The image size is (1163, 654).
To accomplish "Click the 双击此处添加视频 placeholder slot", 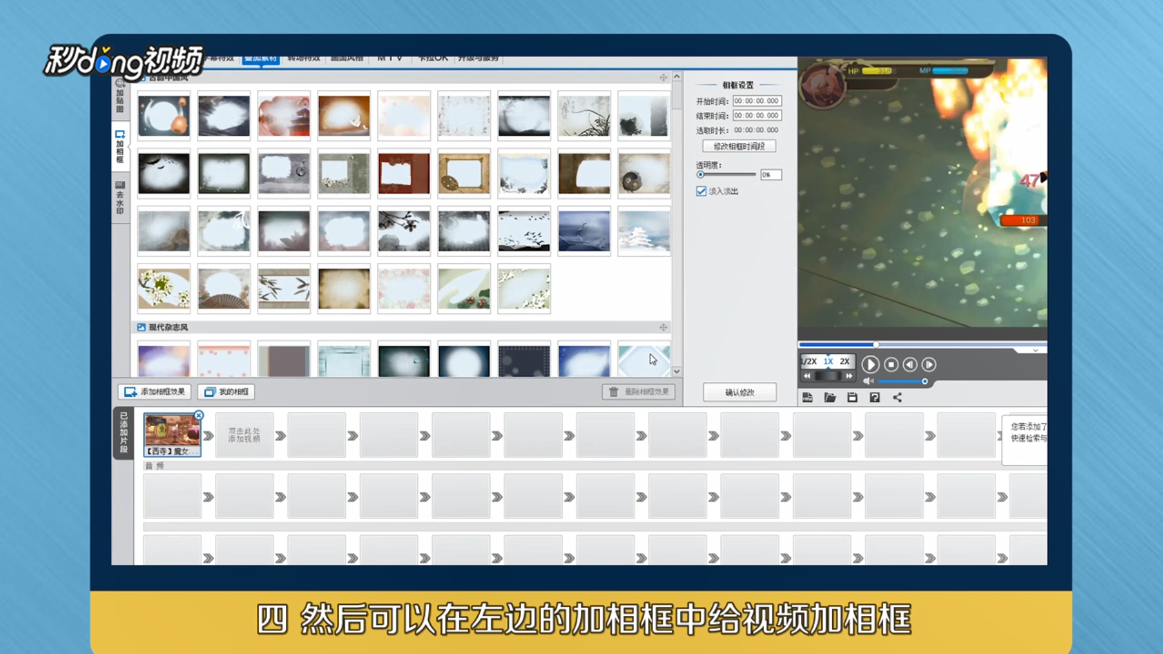I will click(x=244, y=435).
